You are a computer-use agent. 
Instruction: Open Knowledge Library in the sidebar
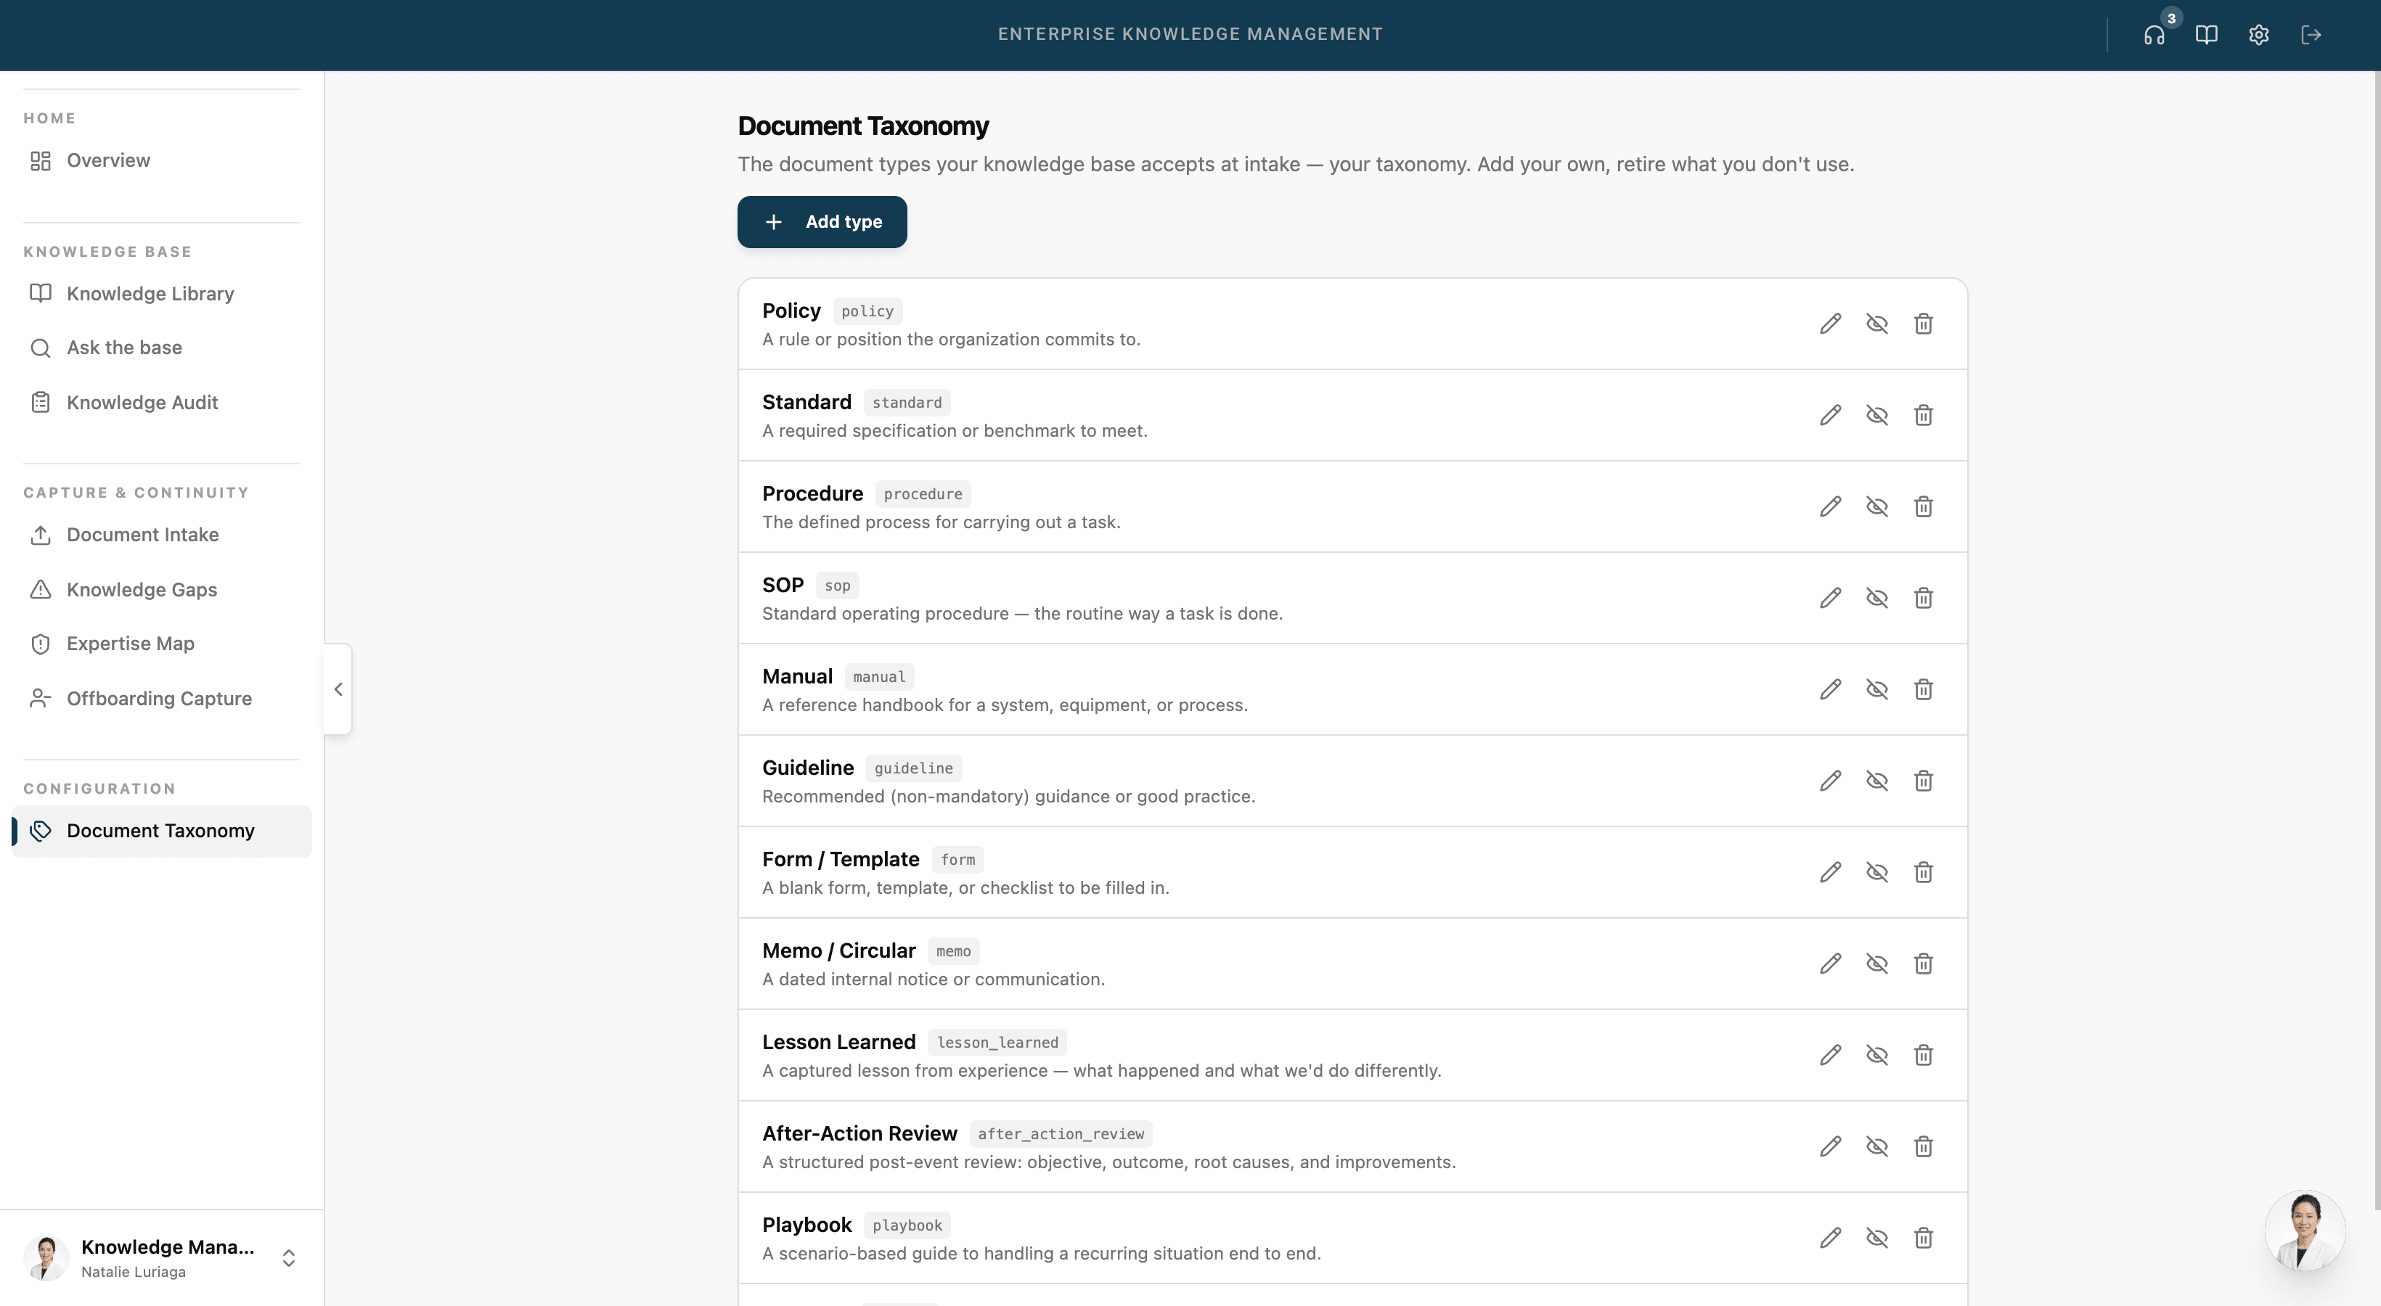click(x=162, y=294)
